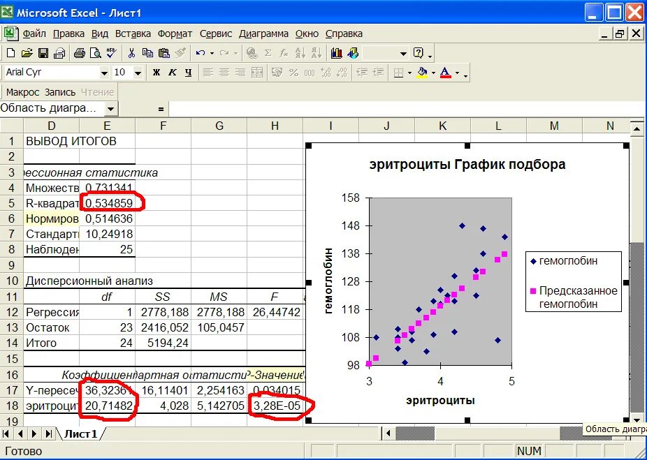
Task: Apply percent style icon
Action: click(293, 73)
